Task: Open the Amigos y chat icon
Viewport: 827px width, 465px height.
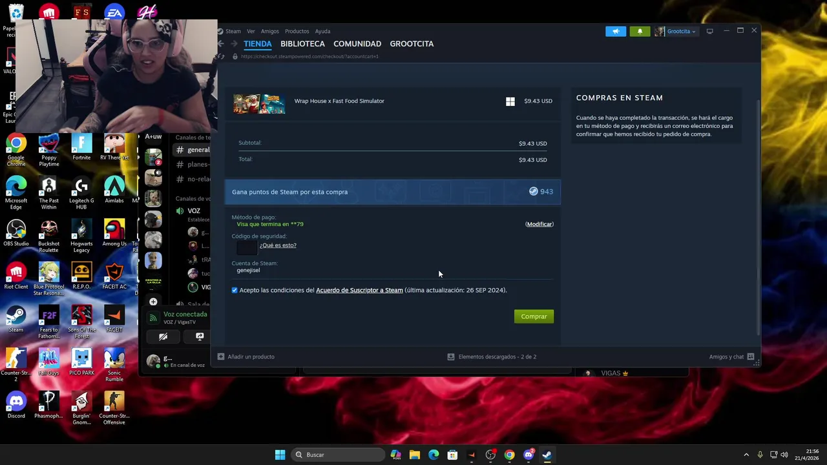Action: point(750,356)
